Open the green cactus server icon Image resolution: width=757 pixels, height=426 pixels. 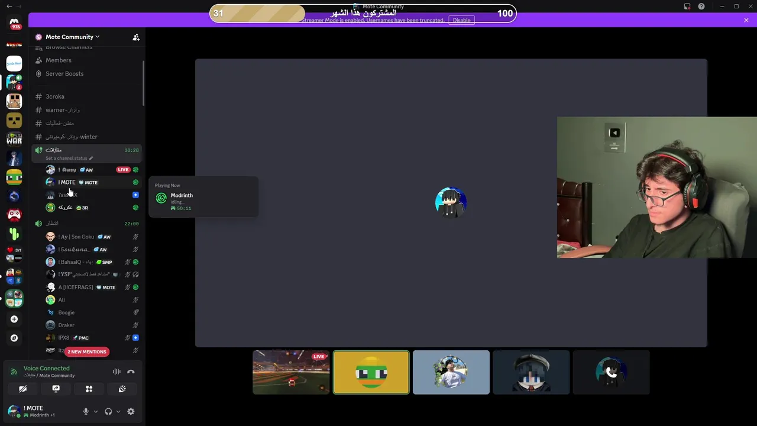(14, 234)
